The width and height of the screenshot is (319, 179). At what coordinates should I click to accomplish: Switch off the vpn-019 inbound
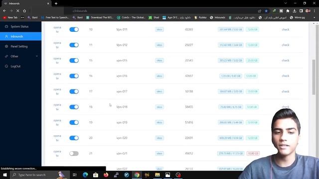tap(74, 122)
